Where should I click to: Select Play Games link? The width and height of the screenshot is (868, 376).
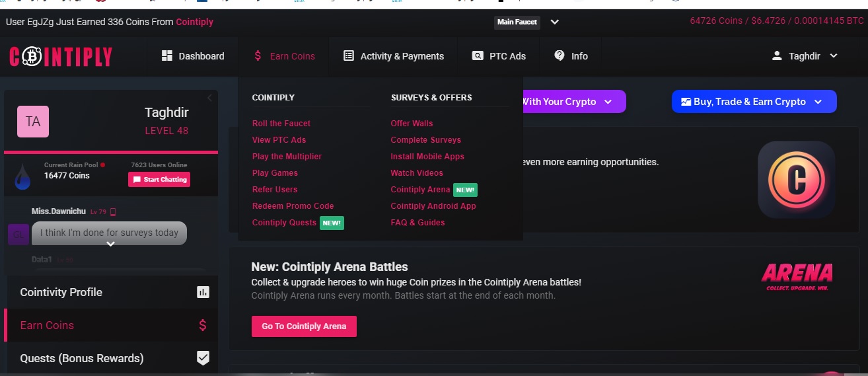click(x=275, y=173)
